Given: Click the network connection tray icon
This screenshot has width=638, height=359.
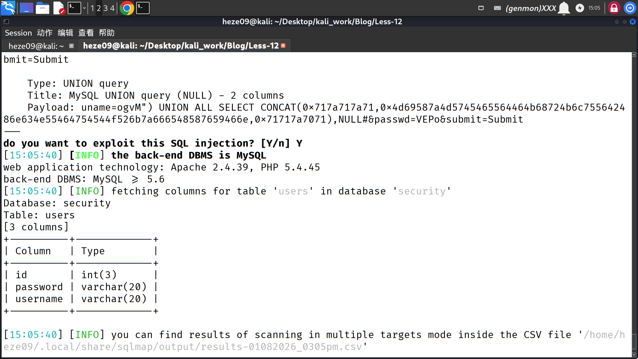Looking at the screenshot, I should coord(481,8).
